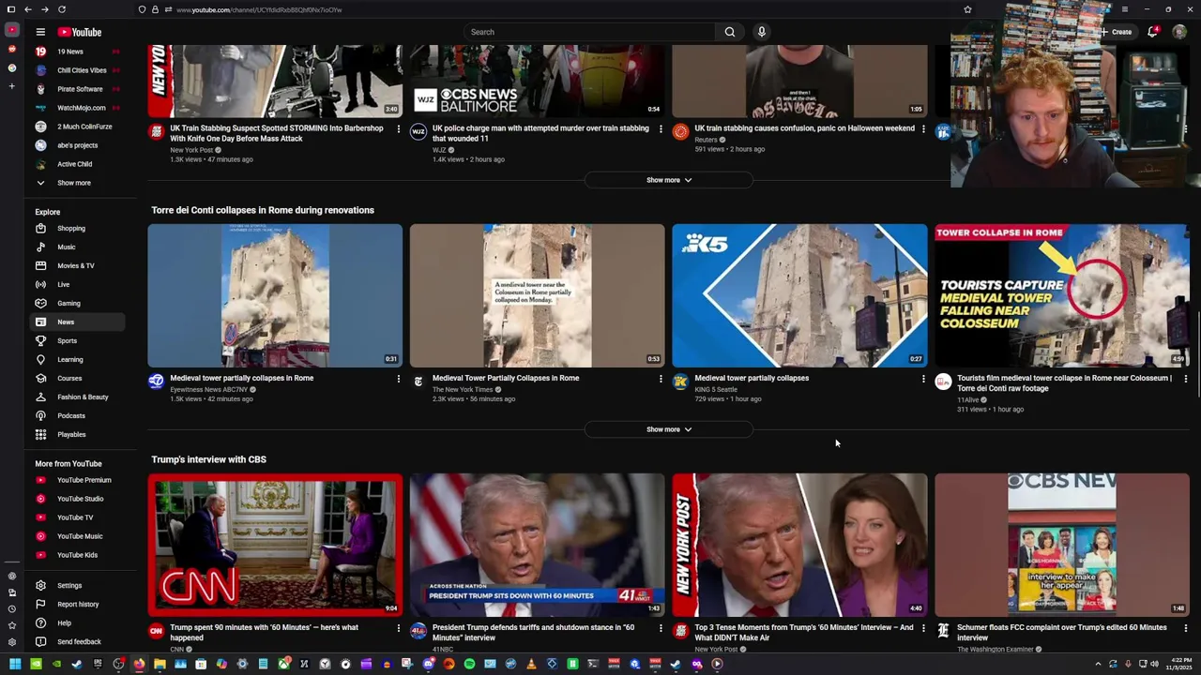Open options for WJZ train stabbing video
The width and height of the screenshot is (1201, 675).
(661, 129)
